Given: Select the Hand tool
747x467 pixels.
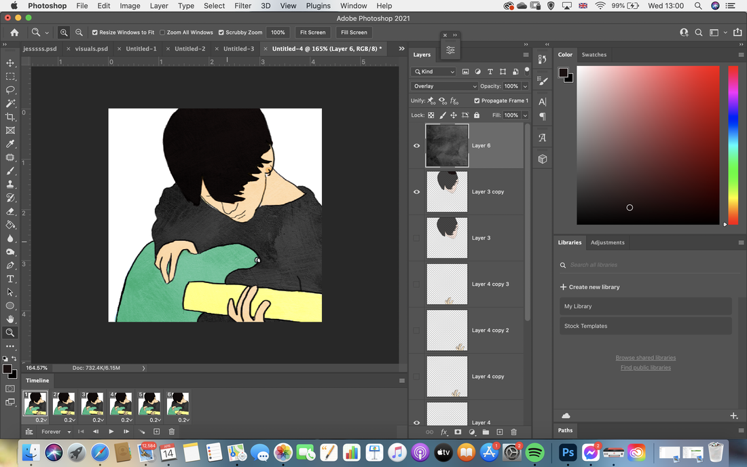Looking at the screenshot, I should [10, 319].
